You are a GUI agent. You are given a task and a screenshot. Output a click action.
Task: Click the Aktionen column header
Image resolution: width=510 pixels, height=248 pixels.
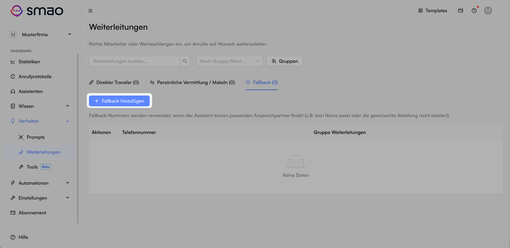(x=101, y=133)
